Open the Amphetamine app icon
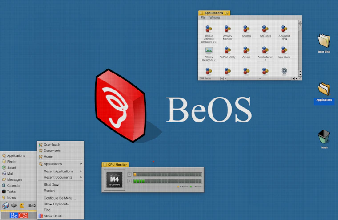 click(x=265, y=50)
